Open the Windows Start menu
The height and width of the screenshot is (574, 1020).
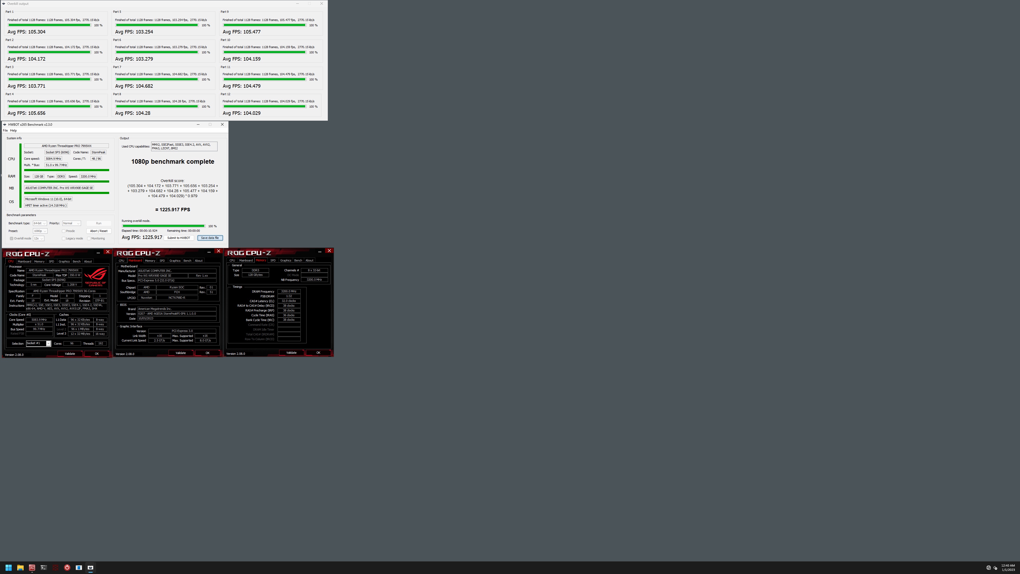click(x=8, y=567)
